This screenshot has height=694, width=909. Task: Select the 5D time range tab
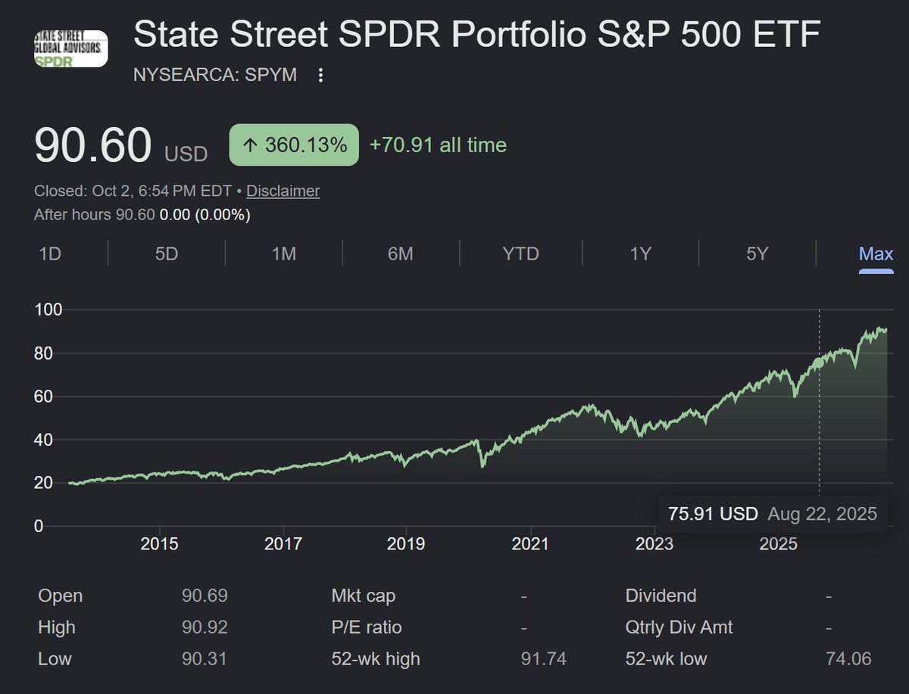coord(167,254)
